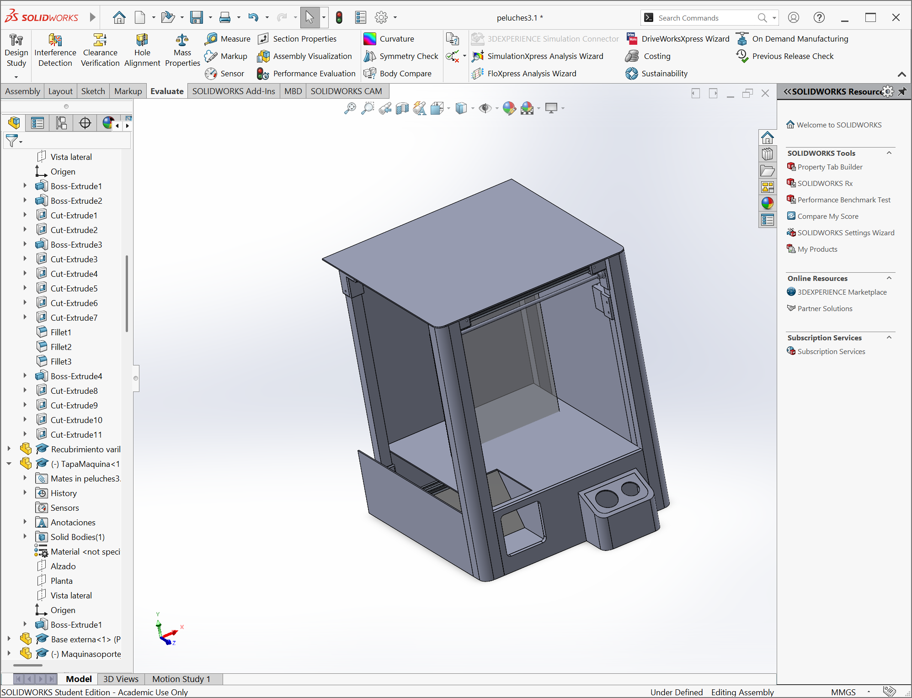The width and height of the screenshot is (912, 698).
Task: Switch to the Motion Study 1 tab
Action: (181, 679)
